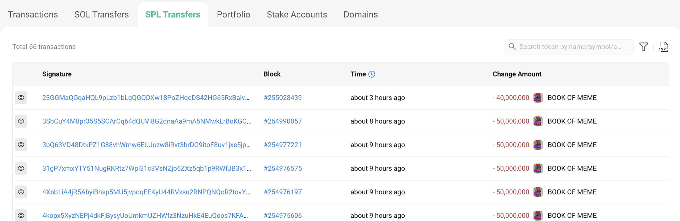The height and width of the screenshot is (221, 680).
Task: Click the eye icon for block #255028439 row
Action: pyautogui.click(x=21, y=98)
